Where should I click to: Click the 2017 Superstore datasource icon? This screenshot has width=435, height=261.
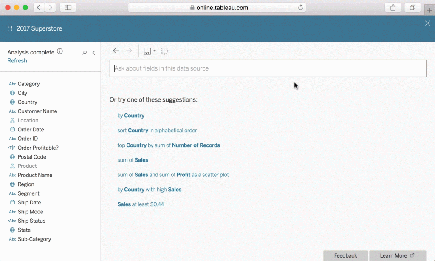(10, 28)
